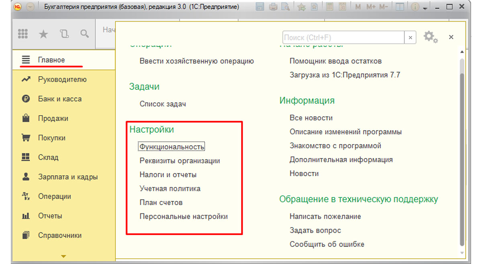Open Описание изменений программы link

346,132
